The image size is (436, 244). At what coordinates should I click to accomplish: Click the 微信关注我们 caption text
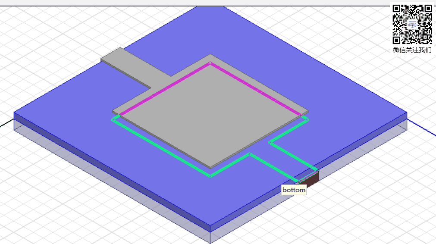pos(412,50)
